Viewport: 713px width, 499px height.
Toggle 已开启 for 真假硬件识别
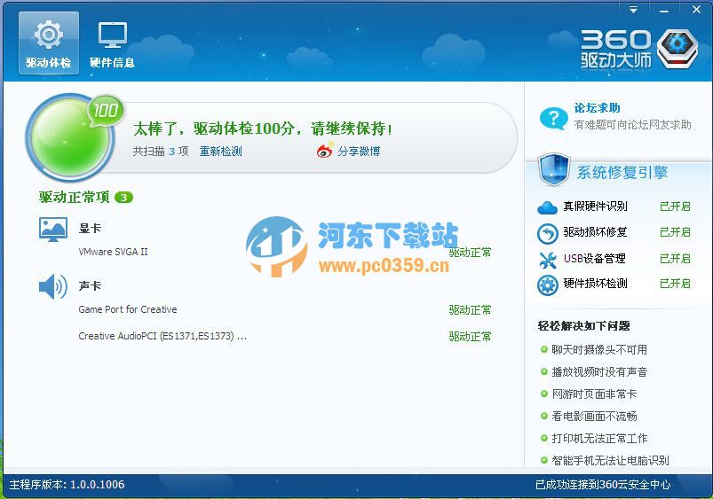(x=675, y=207)
